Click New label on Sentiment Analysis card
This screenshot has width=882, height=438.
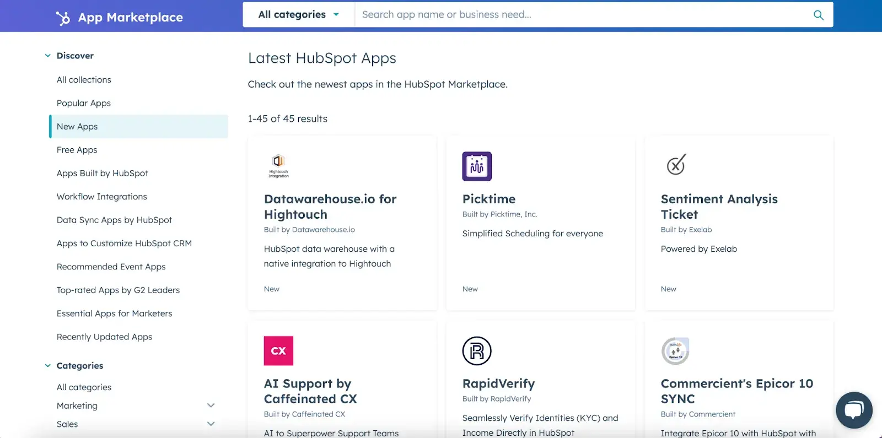coord(669,289)
